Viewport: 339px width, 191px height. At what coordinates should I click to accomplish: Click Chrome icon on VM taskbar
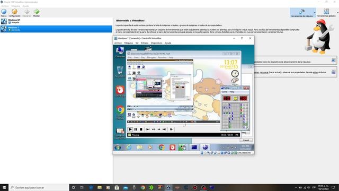click(161, 147)
